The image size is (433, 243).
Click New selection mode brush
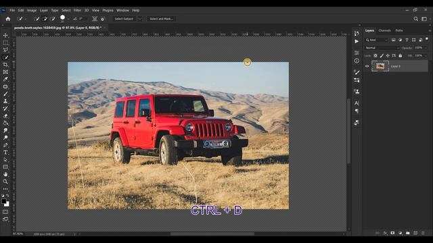[x=36, y=19]
